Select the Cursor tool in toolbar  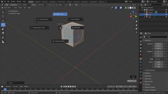[3, 16]
